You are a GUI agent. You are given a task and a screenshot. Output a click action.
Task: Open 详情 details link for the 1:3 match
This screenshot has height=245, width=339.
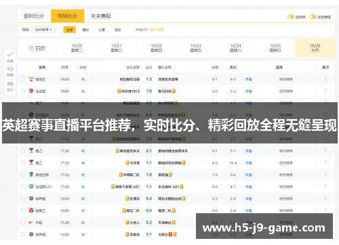249,79
